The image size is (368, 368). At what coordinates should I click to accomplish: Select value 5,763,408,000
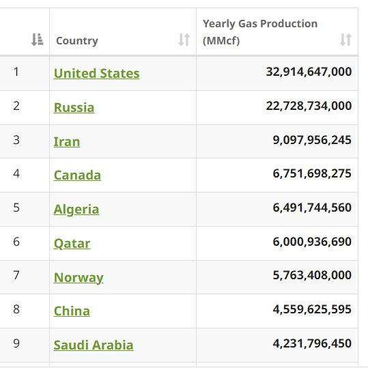pos(312,275)
